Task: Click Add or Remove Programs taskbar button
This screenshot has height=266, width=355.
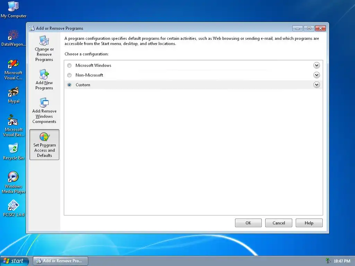Action: click(60, 261)
